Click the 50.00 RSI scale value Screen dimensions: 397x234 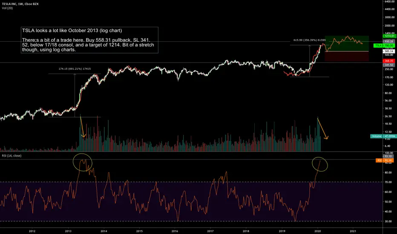pos(388,202)
